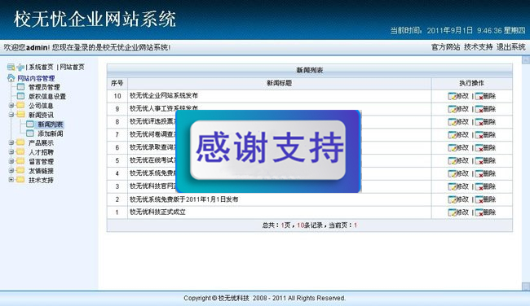
Task: Open 技术支持 link in top bar
Action: 478,47
